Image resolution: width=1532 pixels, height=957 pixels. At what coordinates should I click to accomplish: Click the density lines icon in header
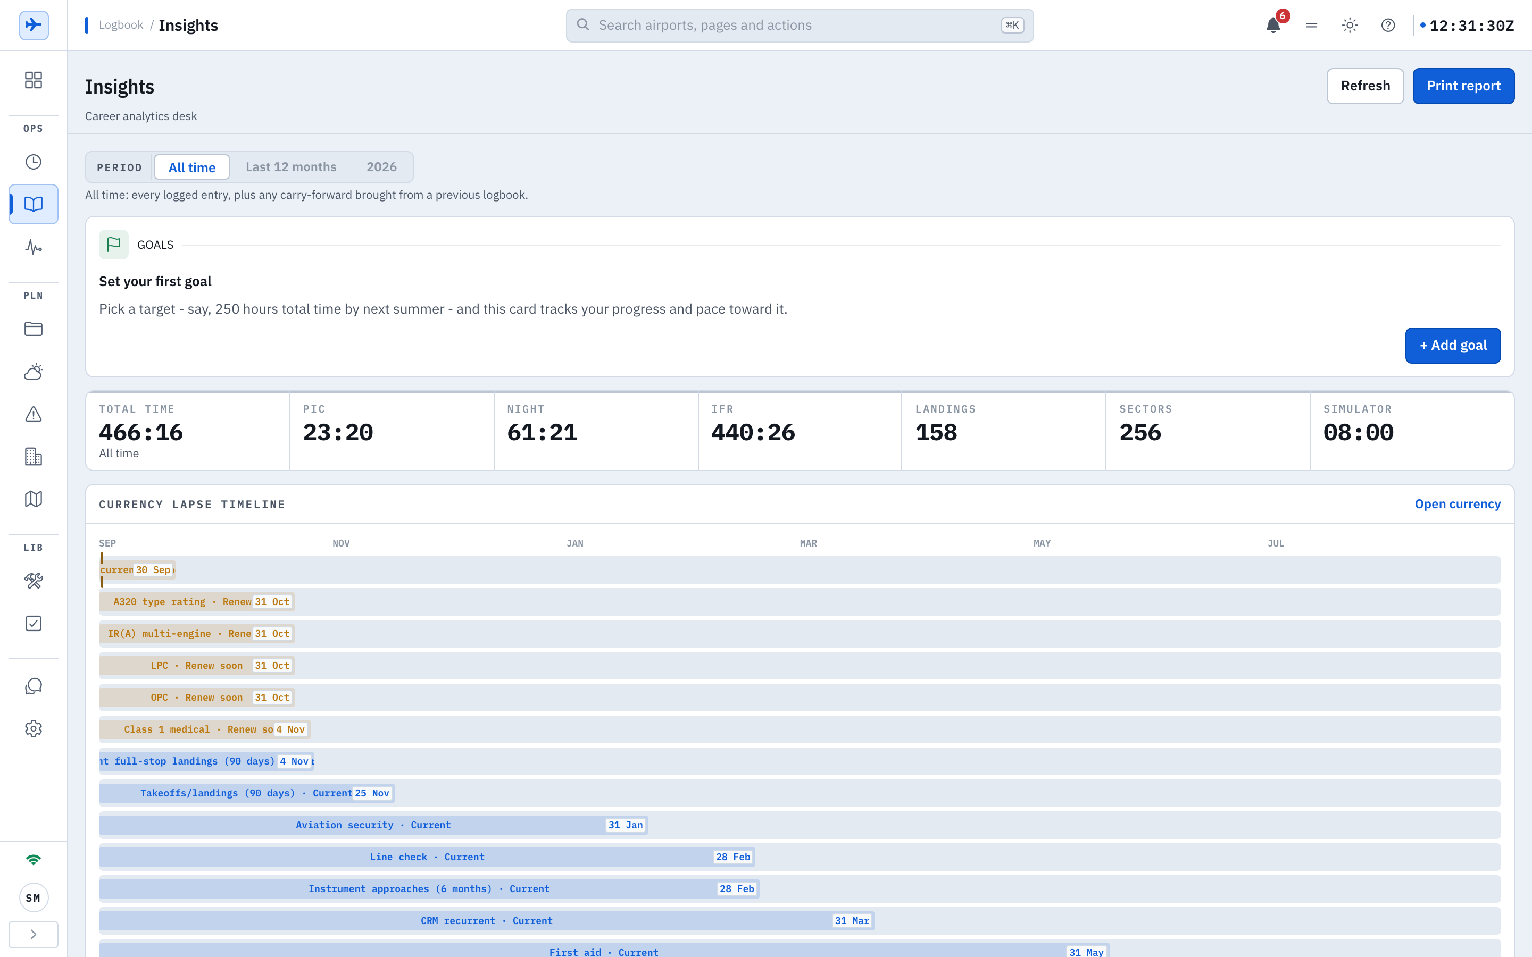[x=1312, y=26]
